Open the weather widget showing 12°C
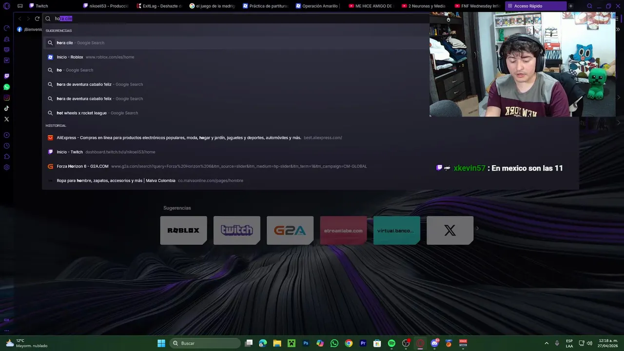The height and width of the screenshot is (351, 624). click(x=27, y=343)
